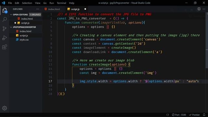Click the unsaved dot on script.js tab

(85, 9)
